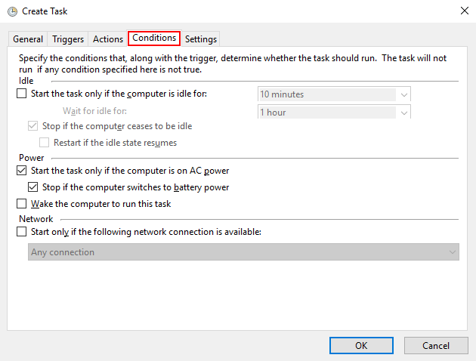Check start only if network connection available

[21, 233]
